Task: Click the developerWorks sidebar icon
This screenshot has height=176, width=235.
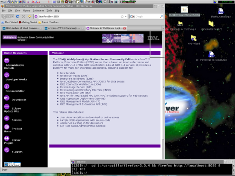Action: point(7,75)
